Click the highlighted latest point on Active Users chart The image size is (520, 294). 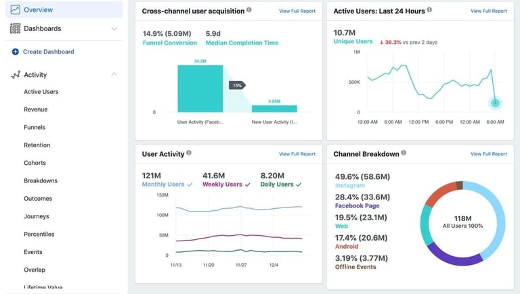tap(495, 103)
